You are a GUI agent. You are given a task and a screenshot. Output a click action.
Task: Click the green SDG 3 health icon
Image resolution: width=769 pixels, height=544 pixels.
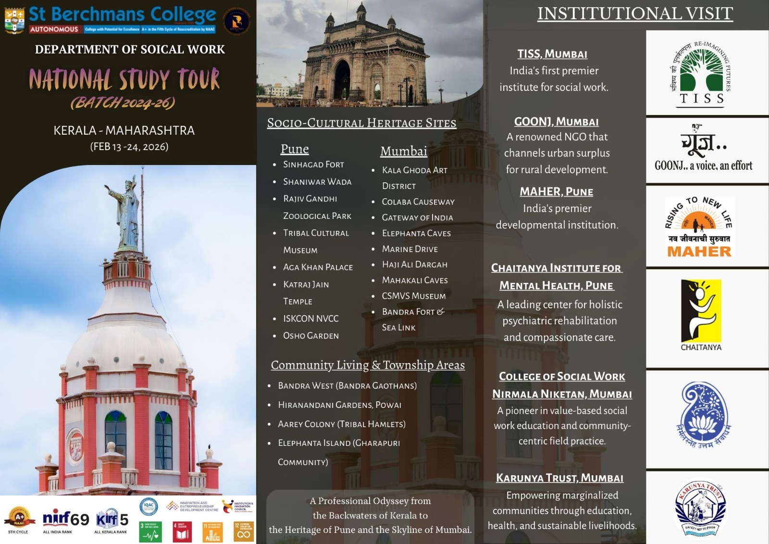click(150, 532)
